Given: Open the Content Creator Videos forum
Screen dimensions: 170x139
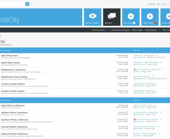Looking at the screenshot, I should click(13, 91).
